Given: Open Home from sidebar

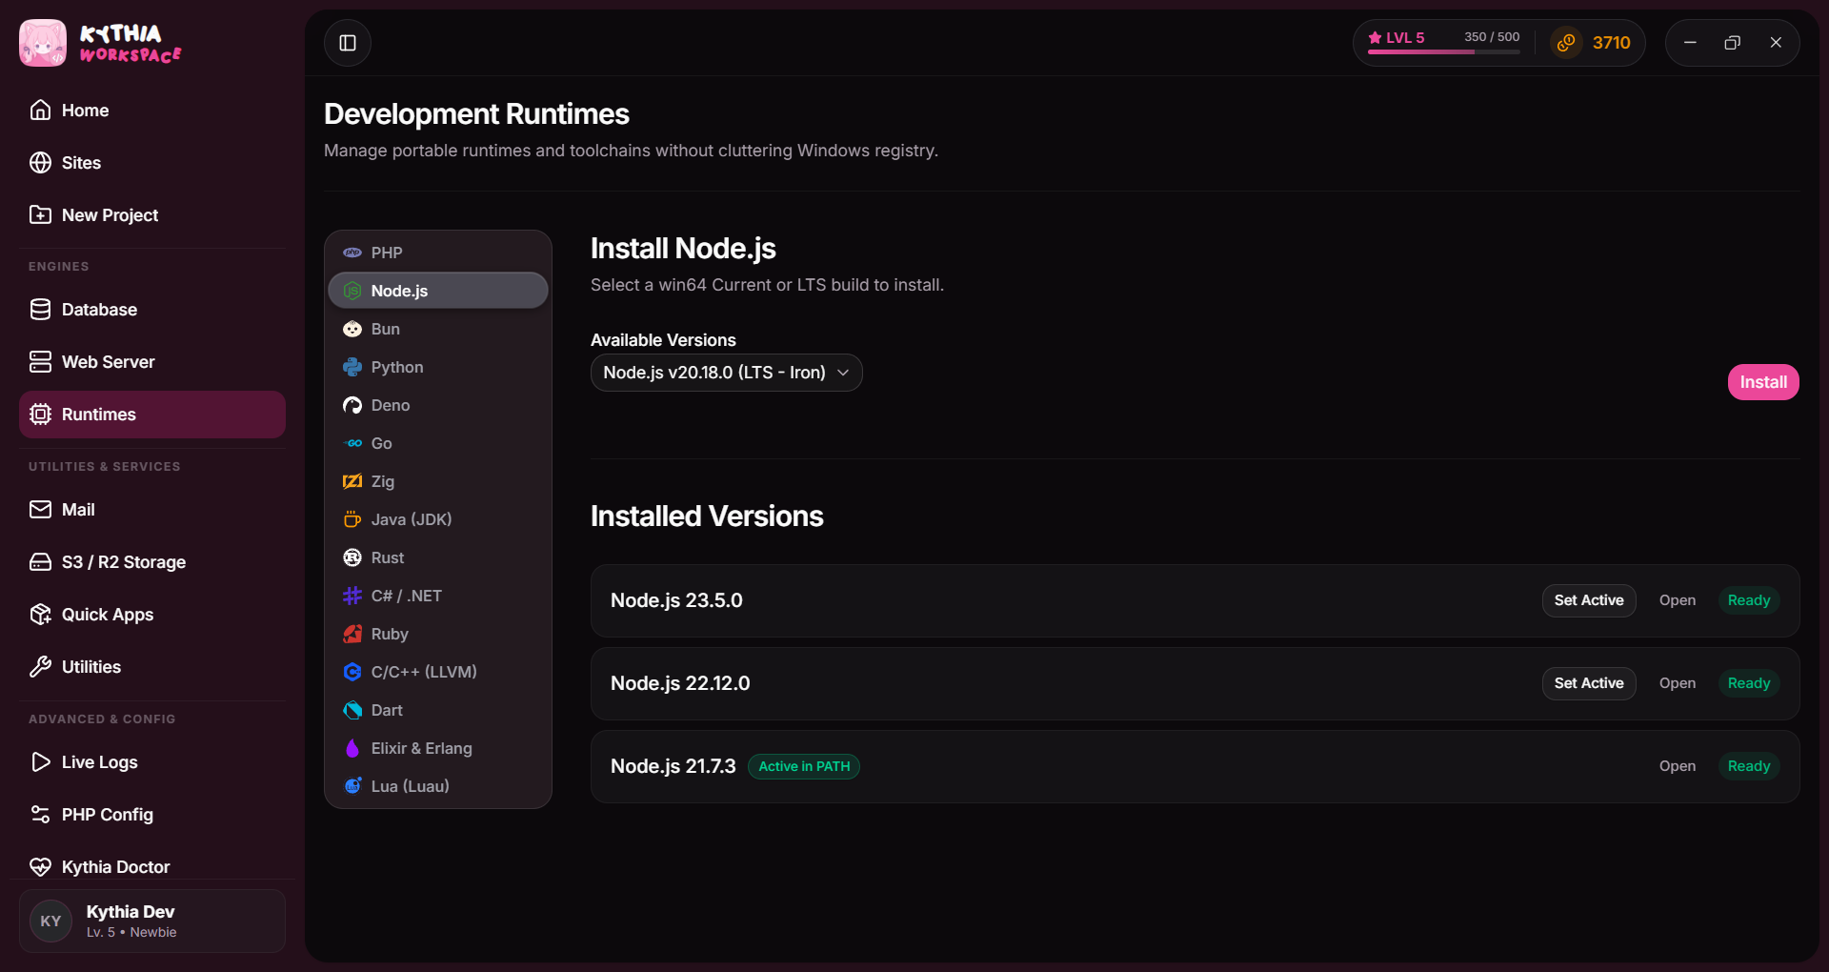Looking at the screenshot, I should pyautogui.click(x=152, y=111).
